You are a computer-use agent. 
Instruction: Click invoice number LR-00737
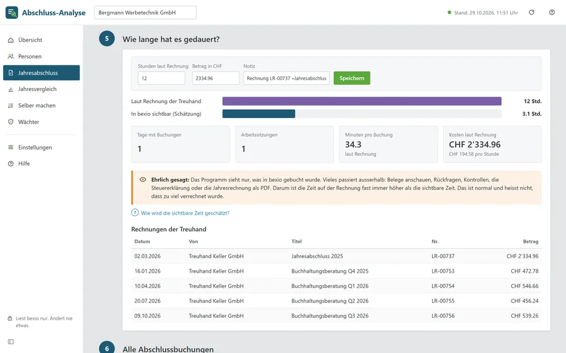click(443, 256)
